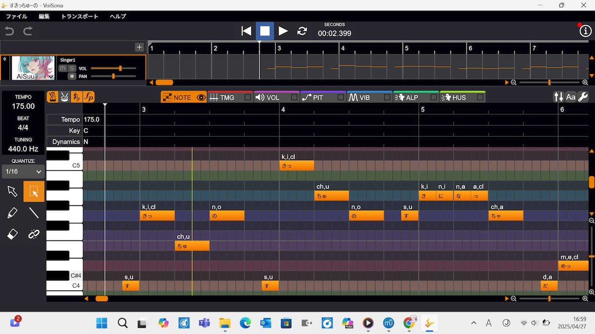This screenshot has height=334, width=595.
Task: Open the ヘルプ menu
Action: pos(118,17)
